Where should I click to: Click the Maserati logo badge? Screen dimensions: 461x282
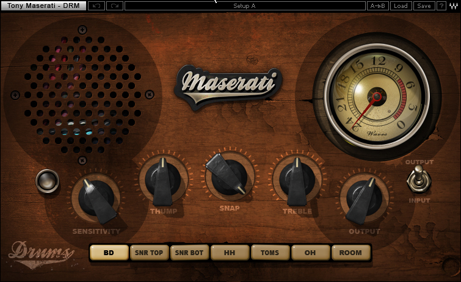[228, 82]
